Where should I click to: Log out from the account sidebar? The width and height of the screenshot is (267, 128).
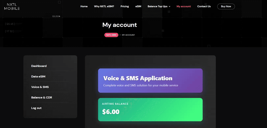36,108
